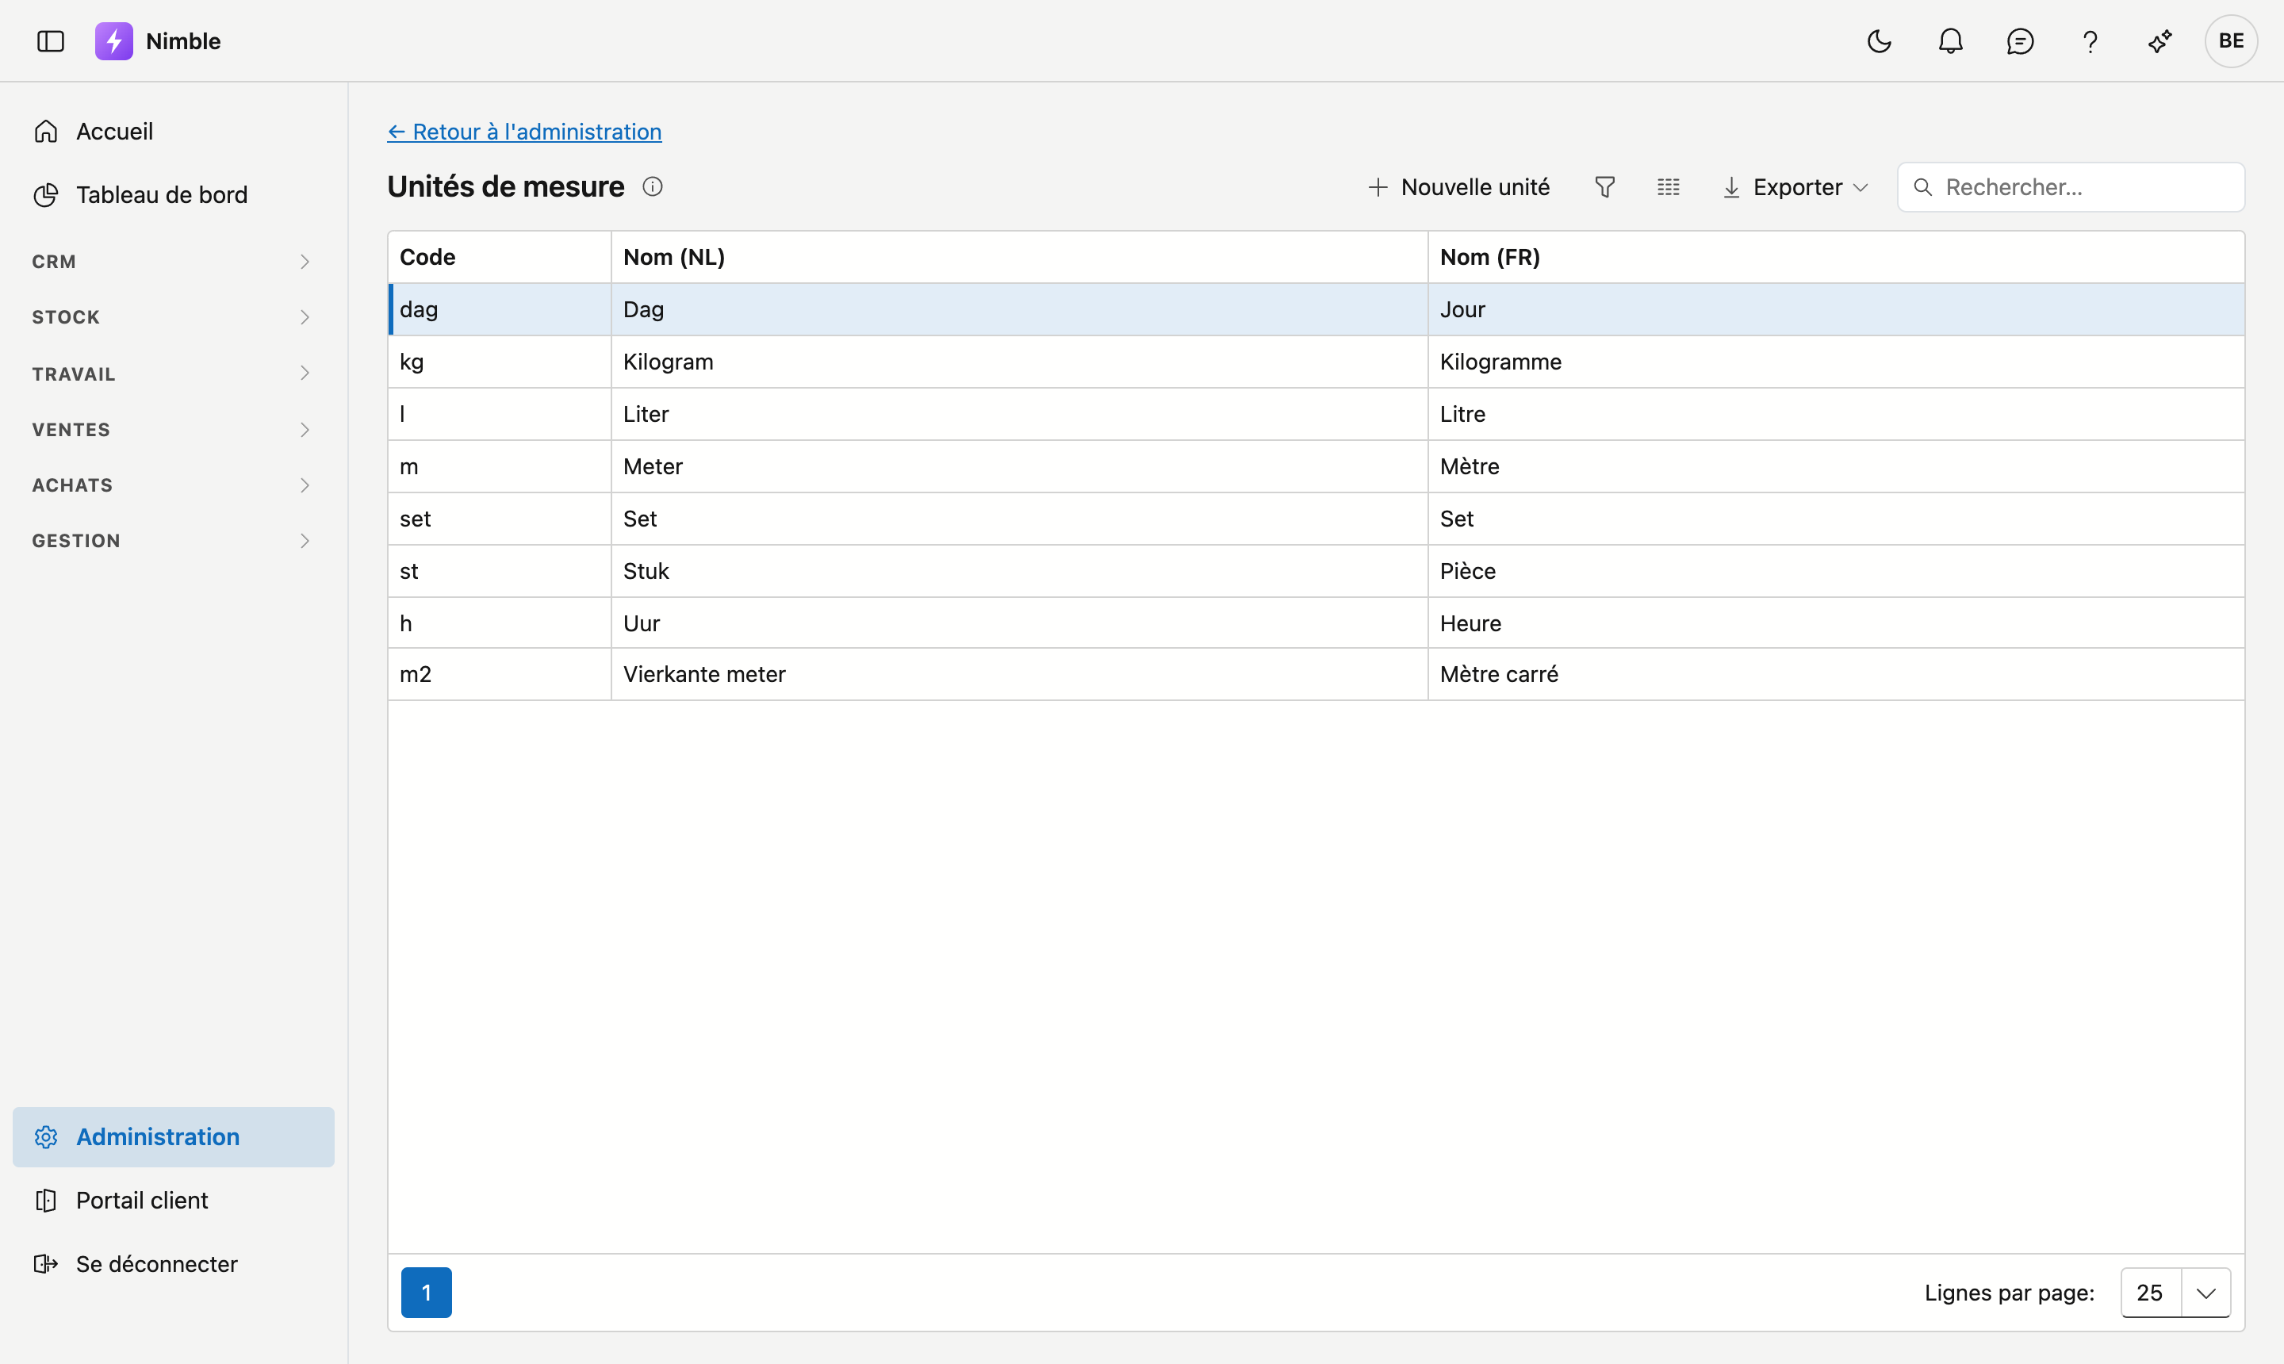This screenshot has width=2284, height=1364.
Task: Click the Kilogramme cell
Action: pos(1835,362)
